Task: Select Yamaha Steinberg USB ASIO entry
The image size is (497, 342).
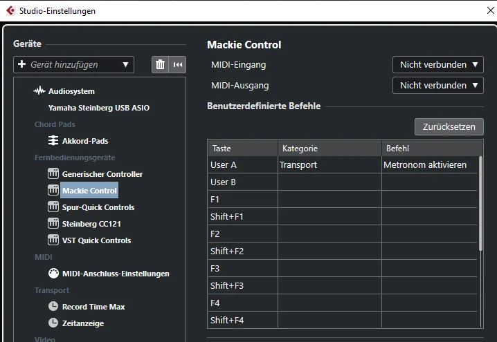Action: click(99, 108)
